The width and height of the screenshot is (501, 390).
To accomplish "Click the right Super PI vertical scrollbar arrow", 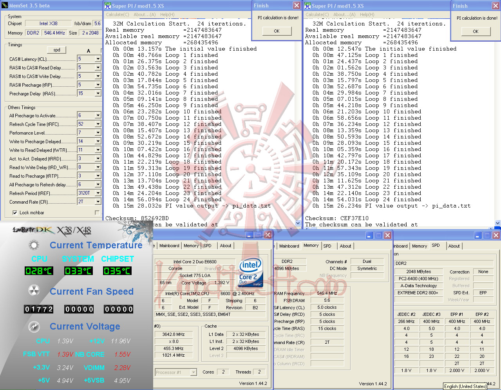I will (498, 223).
